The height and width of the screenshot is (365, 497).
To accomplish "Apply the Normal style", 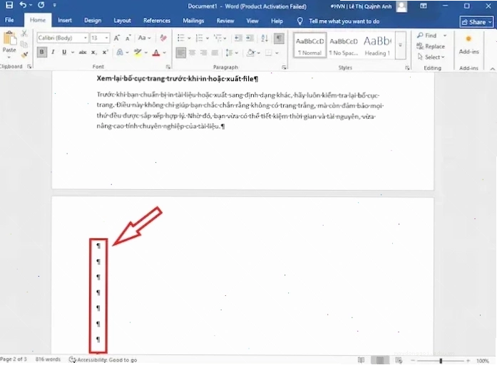I will [x=309, y=46].
